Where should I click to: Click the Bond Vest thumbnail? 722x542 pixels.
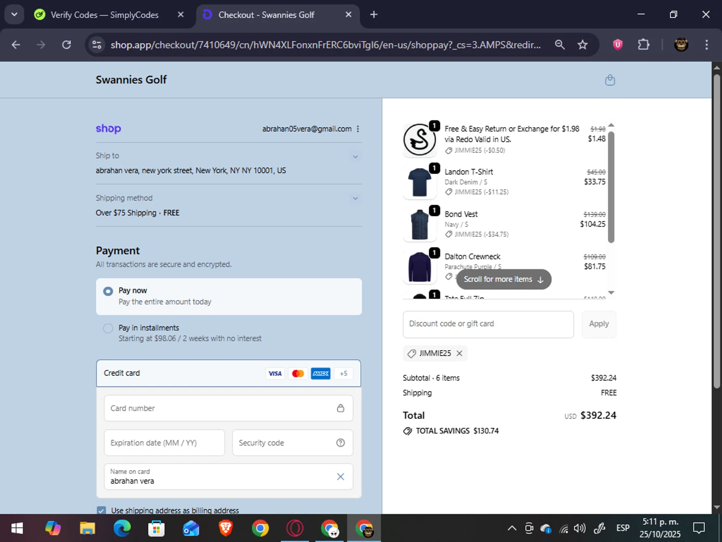click(419, 224)
